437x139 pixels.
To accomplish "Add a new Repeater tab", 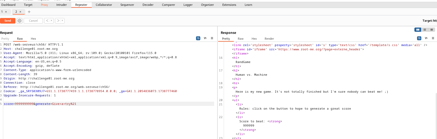I will (29, 12).
